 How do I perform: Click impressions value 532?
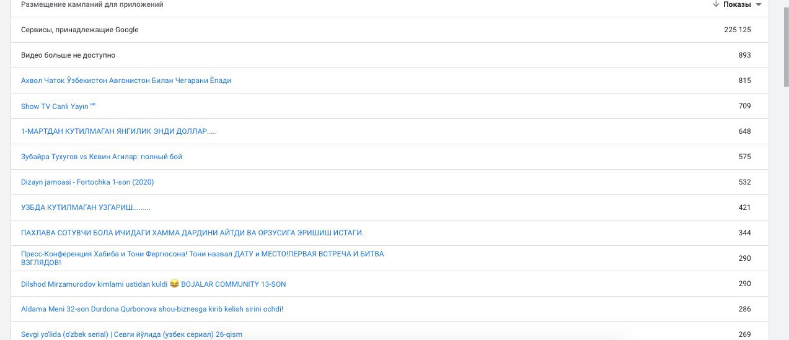point(744,182)
